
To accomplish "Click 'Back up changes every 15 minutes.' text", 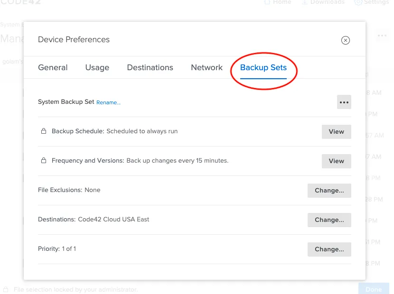I will (178, 160).
